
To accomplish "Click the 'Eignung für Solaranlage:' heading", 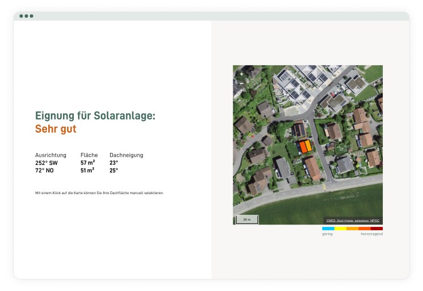I will pyautogui.click(x=95, y=116).
